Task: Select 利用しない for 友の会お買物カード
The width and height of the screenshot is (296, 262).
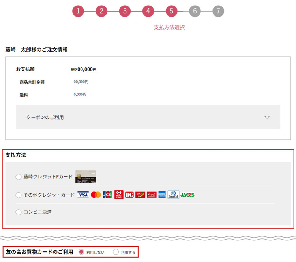Action: 82,252
